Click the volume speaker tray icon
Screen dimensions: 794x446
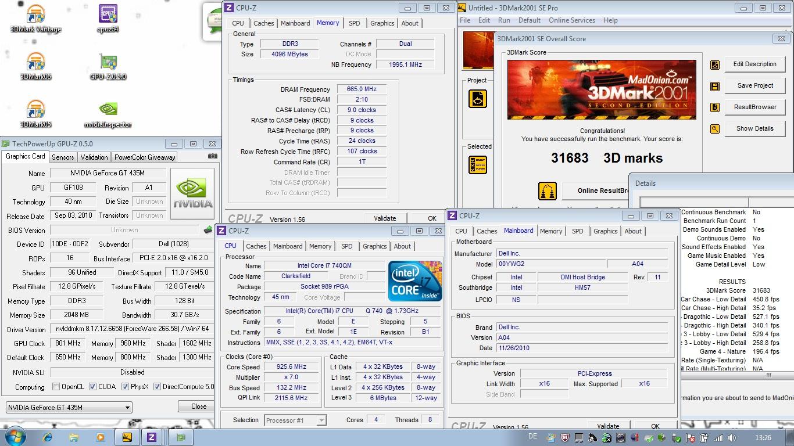click(x=732, y=438)
